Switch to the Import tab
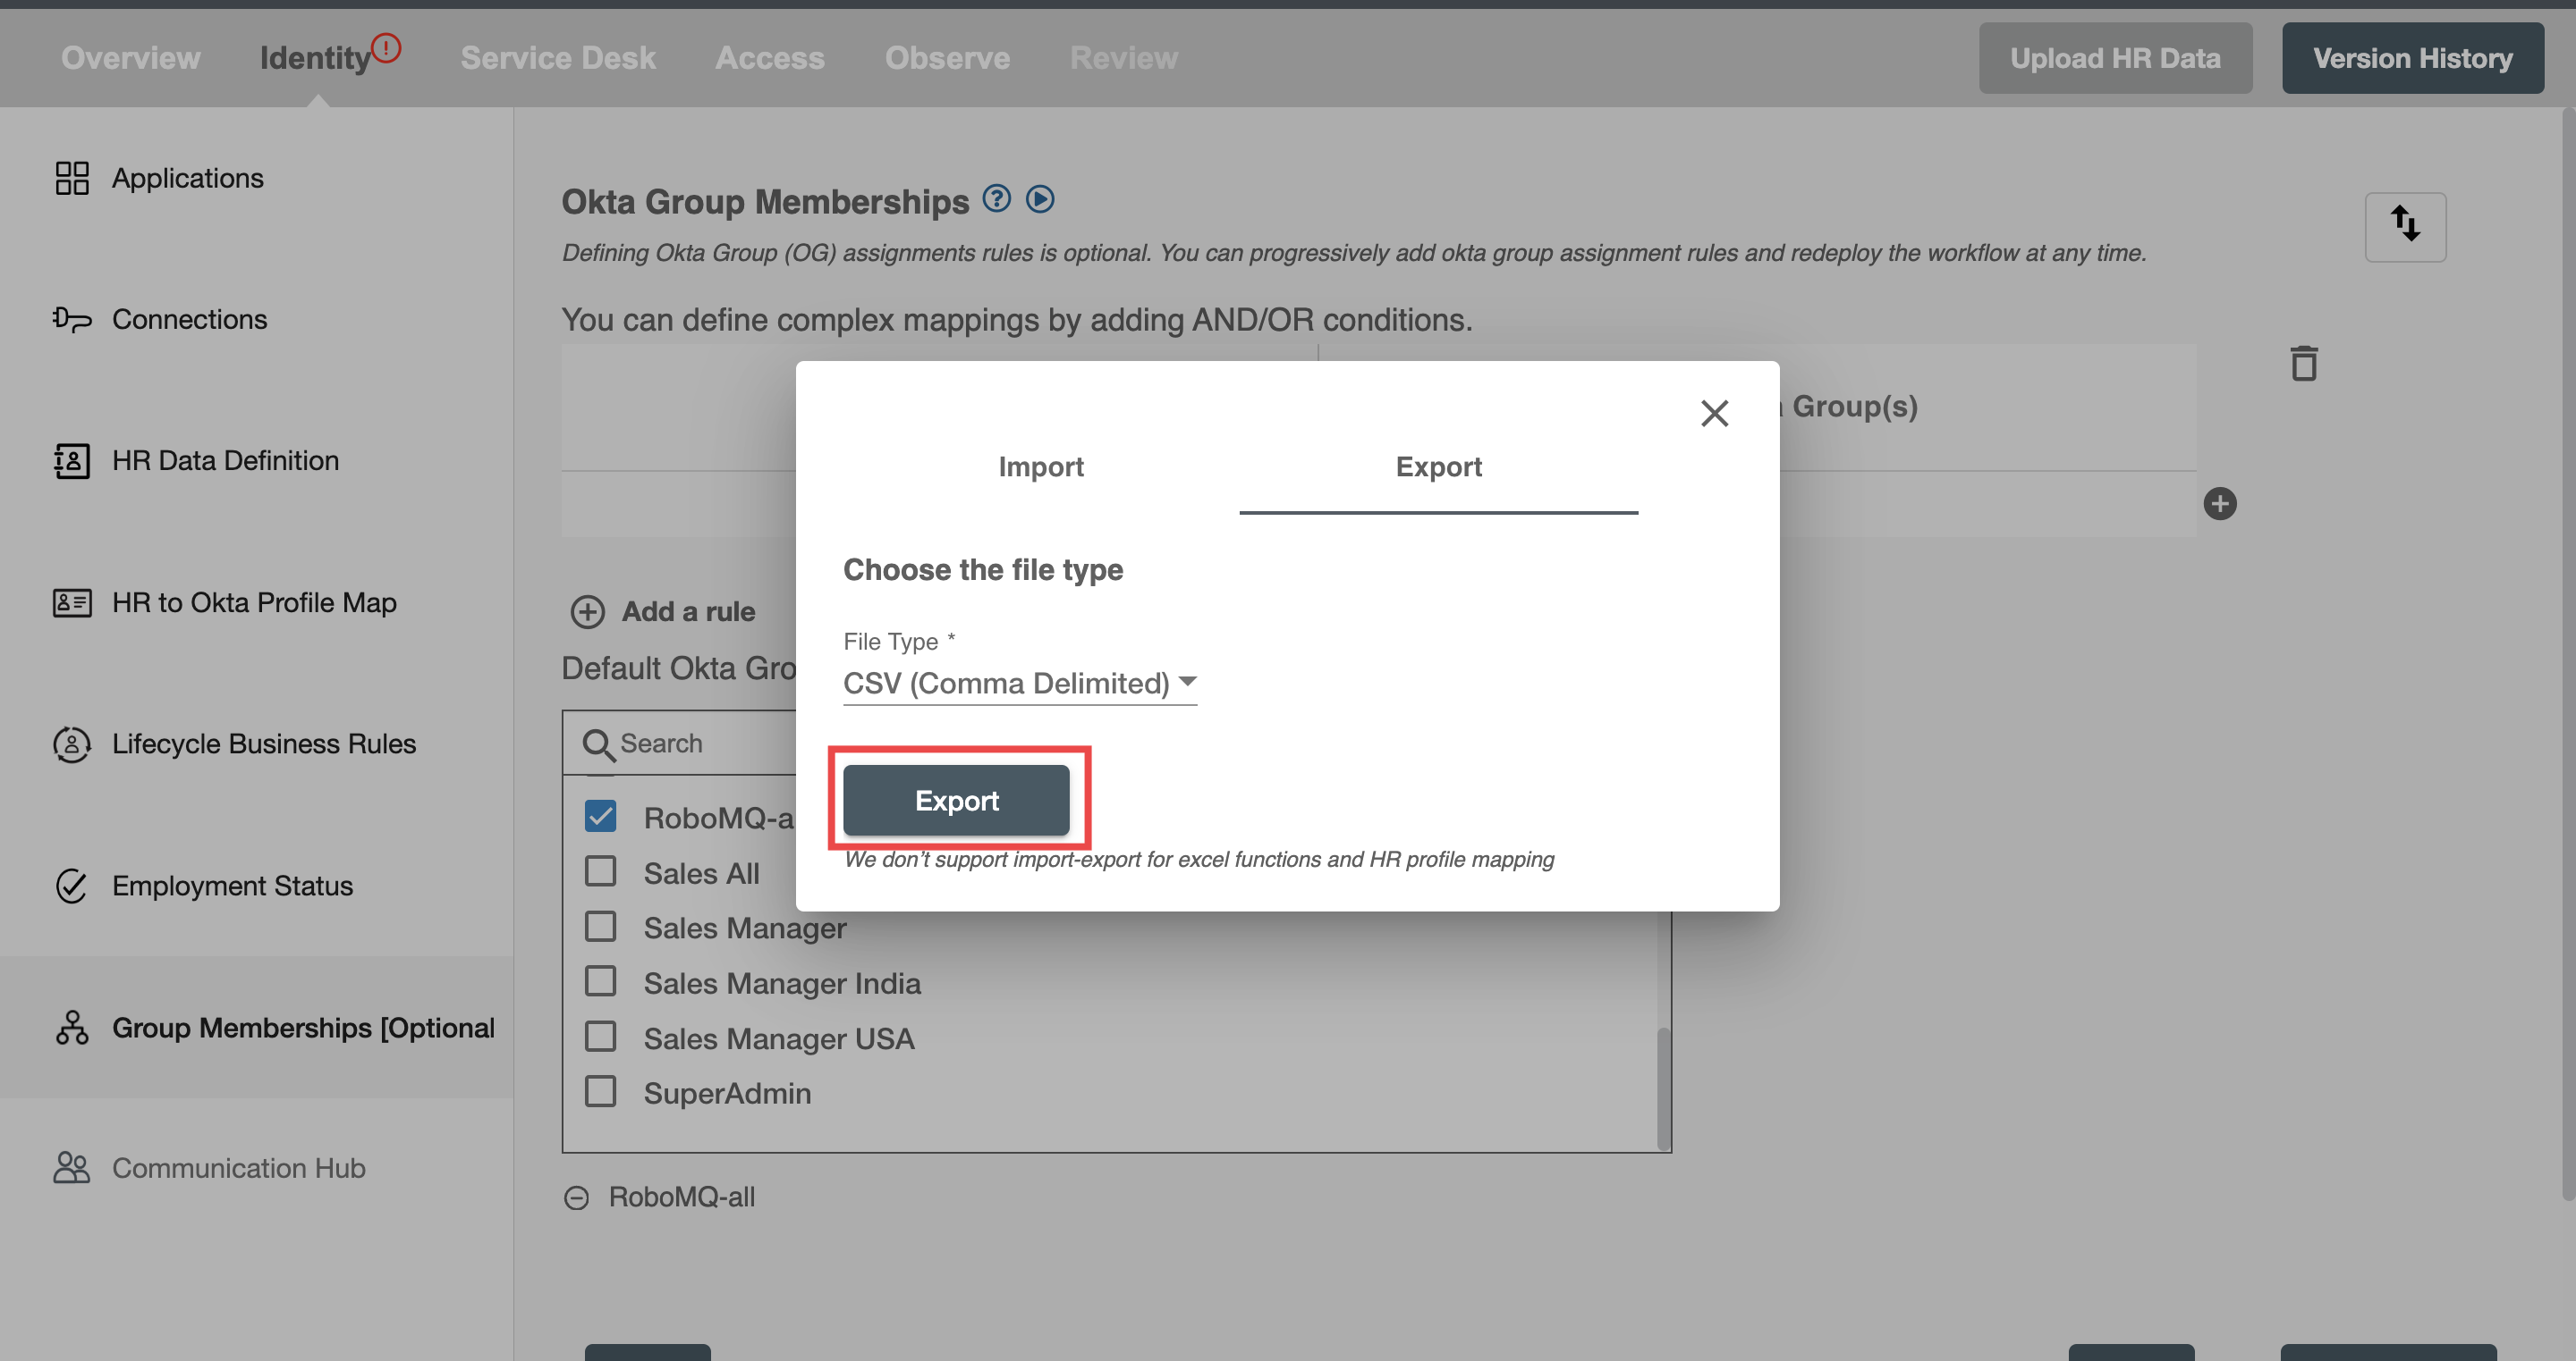 pyautogui.click(x=1040, y=466)
